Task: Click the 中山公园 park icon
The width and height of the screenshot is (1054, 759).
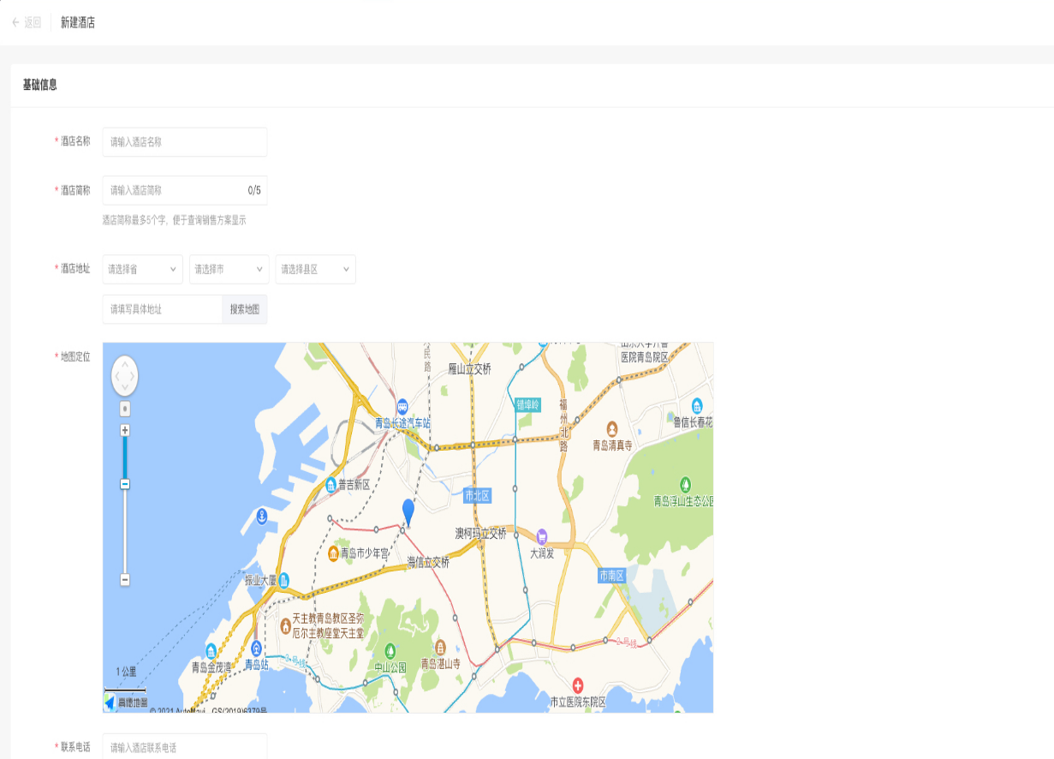Action: point(391,649)
